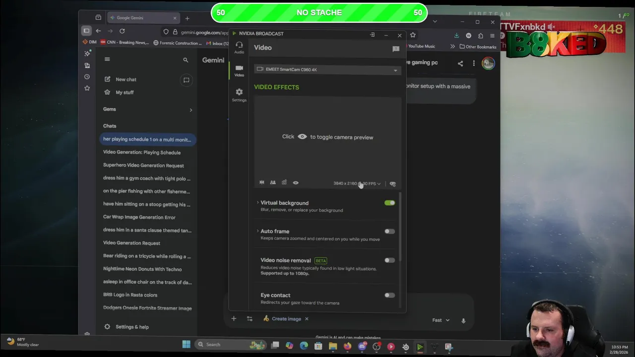Click the camera snapshot icon below the preview
This screenshot has width=635, height=357.
(284, 182)
